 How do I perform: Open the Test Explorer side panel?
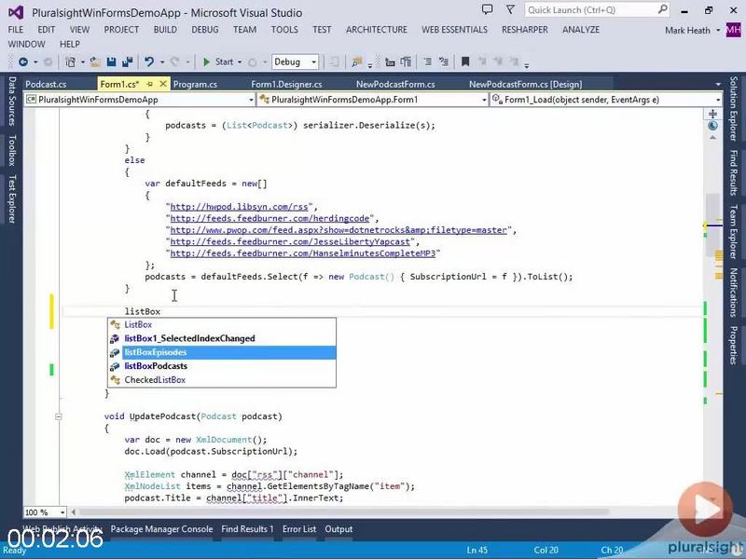point(12,199)
